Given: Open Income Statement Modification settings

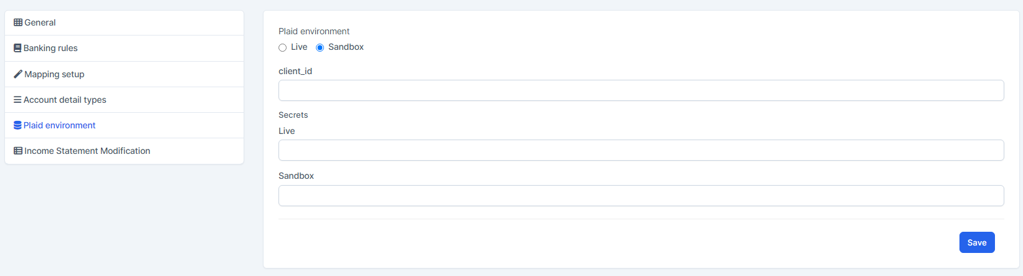Looking at the screenshot, I should tap(87, 151).
